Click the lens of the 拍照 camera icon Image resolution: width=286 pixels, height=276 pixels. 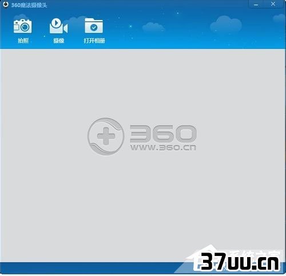click(25, 27)
